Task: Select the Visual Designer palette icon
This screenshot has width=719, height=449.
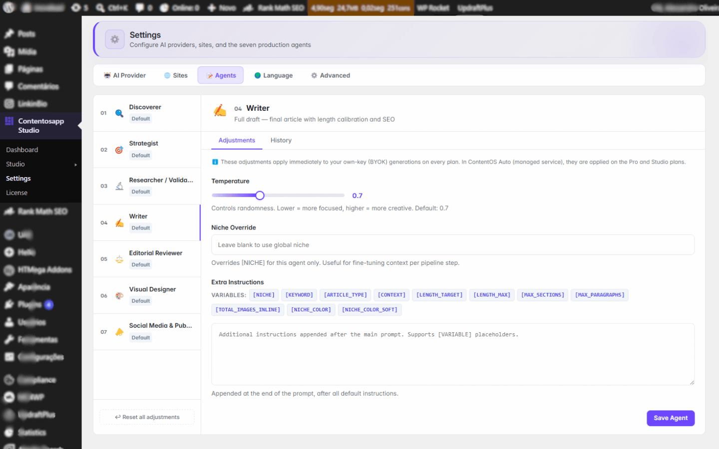Action: 119,296
